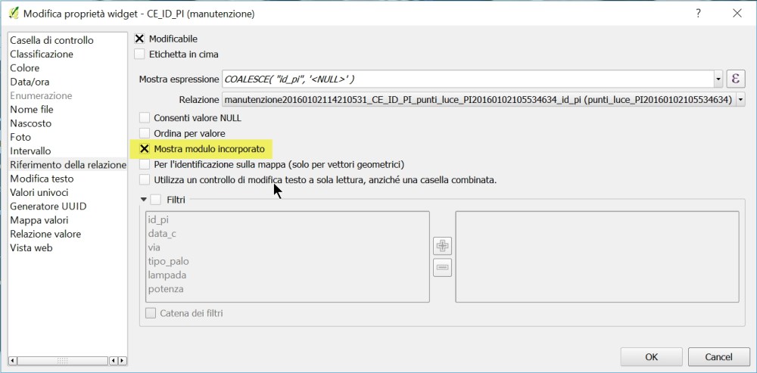Viewport: 757px width, 373px height.
Task: Select Riferimento della relazione in list
Action: coord(68,165)
